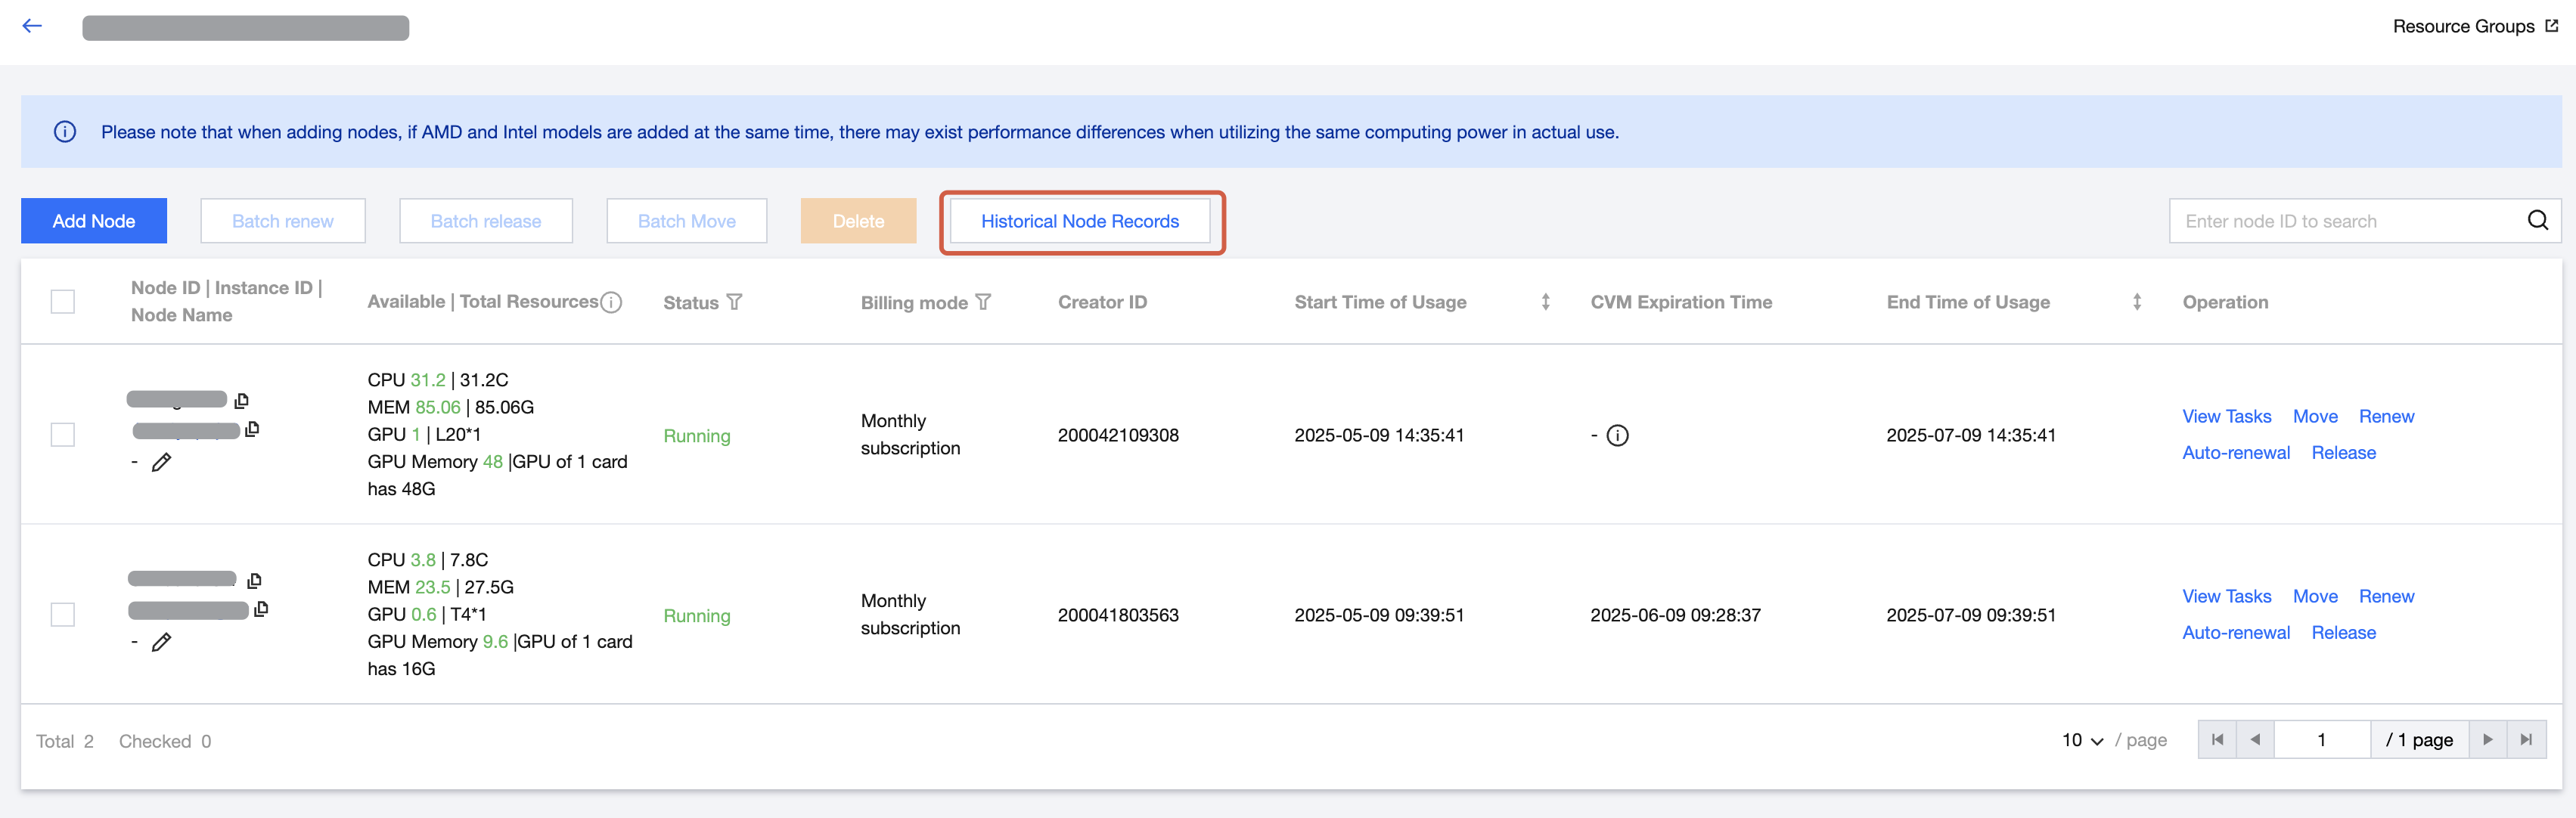Click the Total Resources info icon
2576x818 pixels.
point(611,302)
